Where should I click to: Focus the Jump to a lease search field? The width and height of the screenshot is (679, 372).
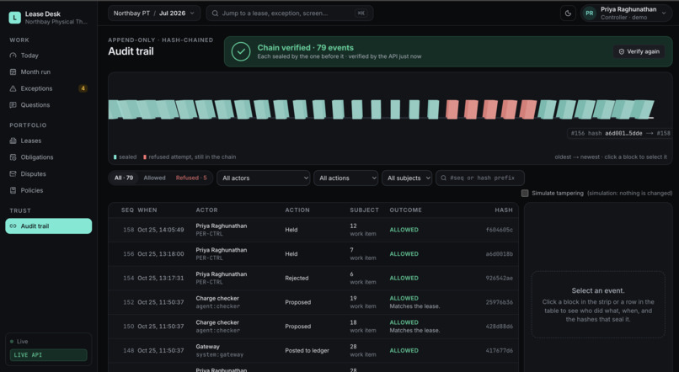click(290, 13)
